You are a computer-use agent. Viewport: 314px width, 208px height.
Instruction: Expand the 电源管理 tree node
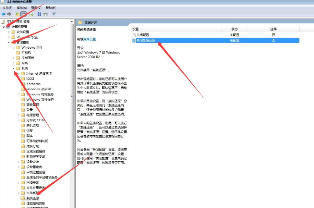point(18,115)
